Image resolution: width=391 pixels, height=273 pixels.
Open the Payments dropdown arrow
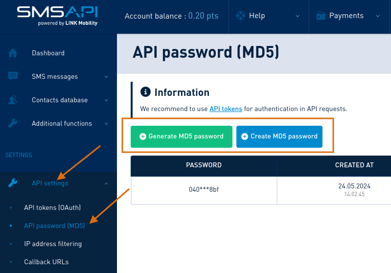pyautogui.click(x=378, y=16)
